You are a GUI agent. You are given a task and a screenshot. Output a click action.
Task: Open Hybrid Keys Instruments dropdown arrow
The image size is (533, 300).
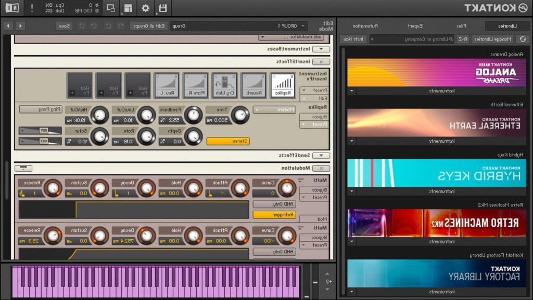352,191
